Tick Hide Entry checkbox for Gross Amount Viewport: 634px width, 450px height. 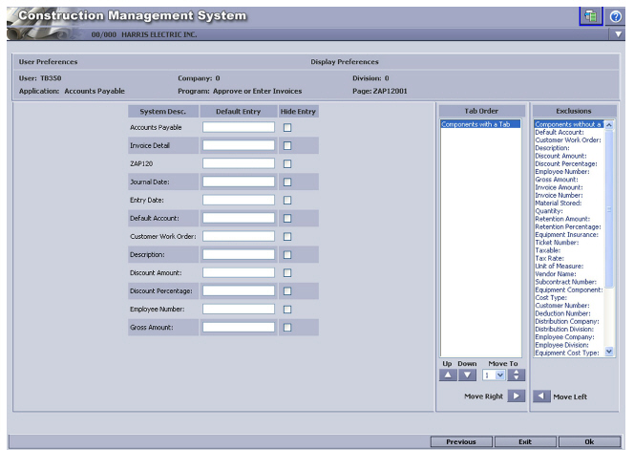(x=287, y=328)
